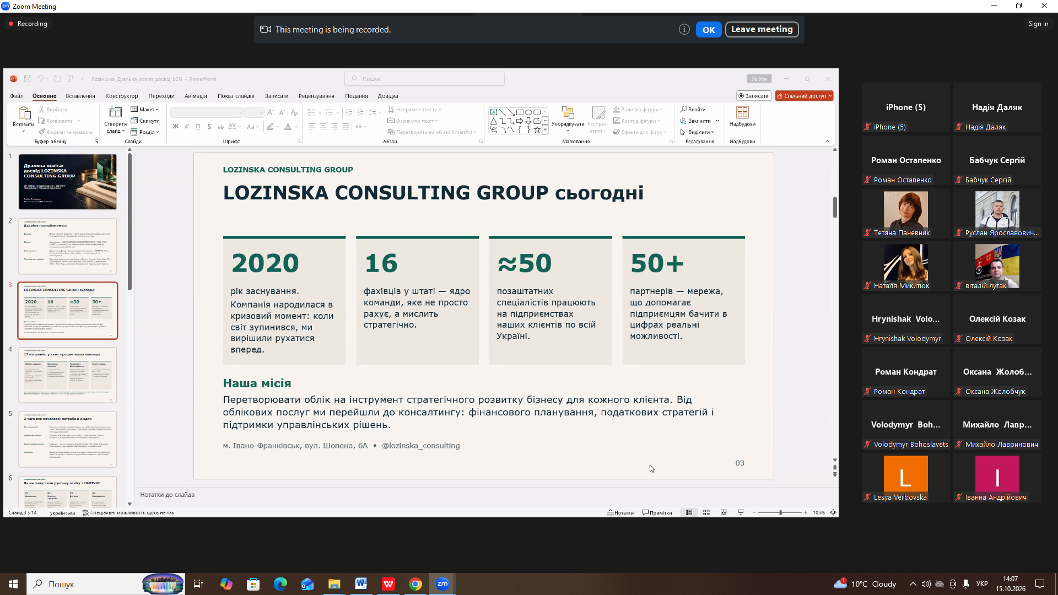
Task: Collapse the ribbon with the chevron
Action: (x=827, y=142)
